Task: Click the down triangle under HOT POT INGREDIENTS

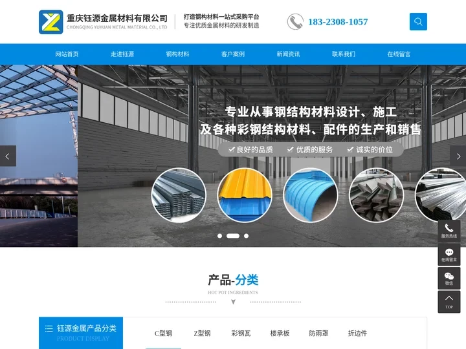Action: pyautogui.click(x=233, y=302)
